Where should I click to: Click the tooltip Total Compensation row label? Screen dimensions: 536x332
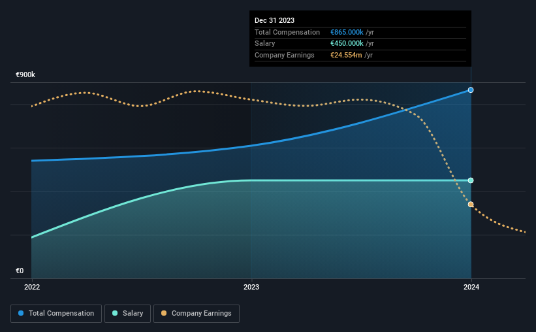click(x=287, y=32)
